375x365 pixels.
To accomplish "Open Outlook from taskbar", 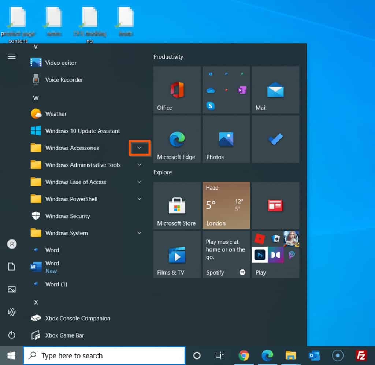I will click(x=314, y=355).
